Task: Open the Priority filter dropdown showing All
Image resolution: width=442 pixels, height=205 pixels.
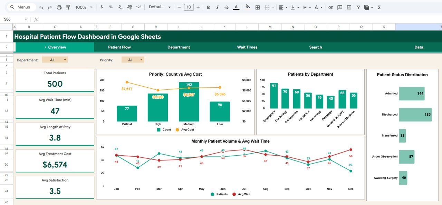Action: (x=133, y=59)
